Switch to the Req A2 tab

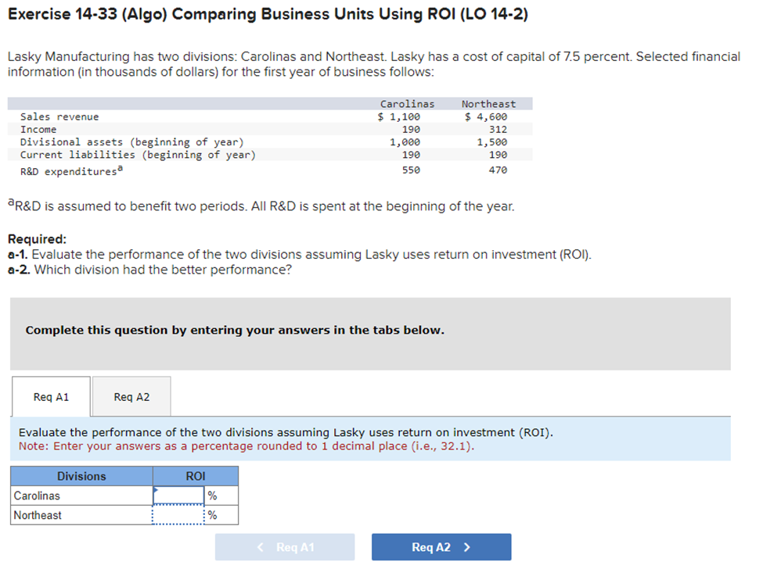pos(131,396)
